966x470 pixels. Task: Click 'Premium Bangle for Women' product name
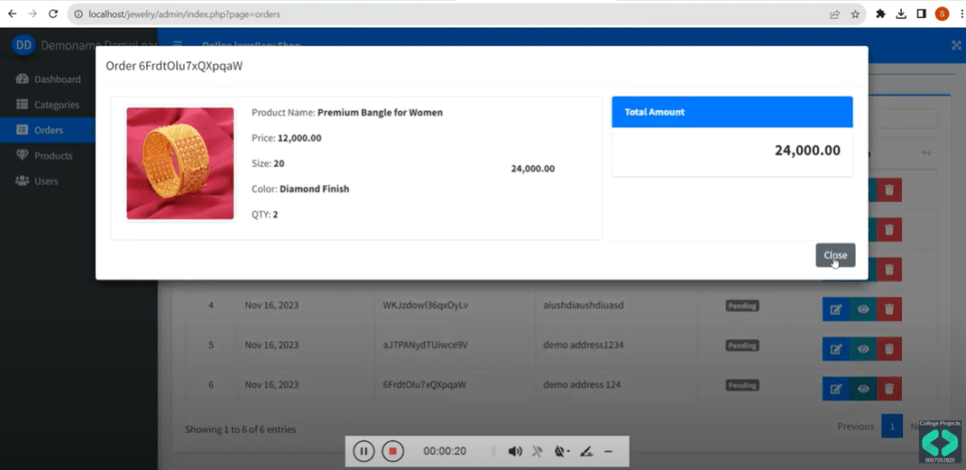coord(379,112)
